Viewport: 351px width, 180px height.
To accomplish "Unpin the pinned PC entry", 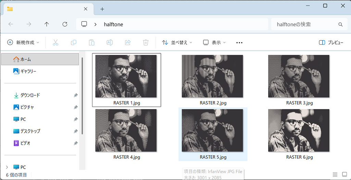I will (76, 119).
